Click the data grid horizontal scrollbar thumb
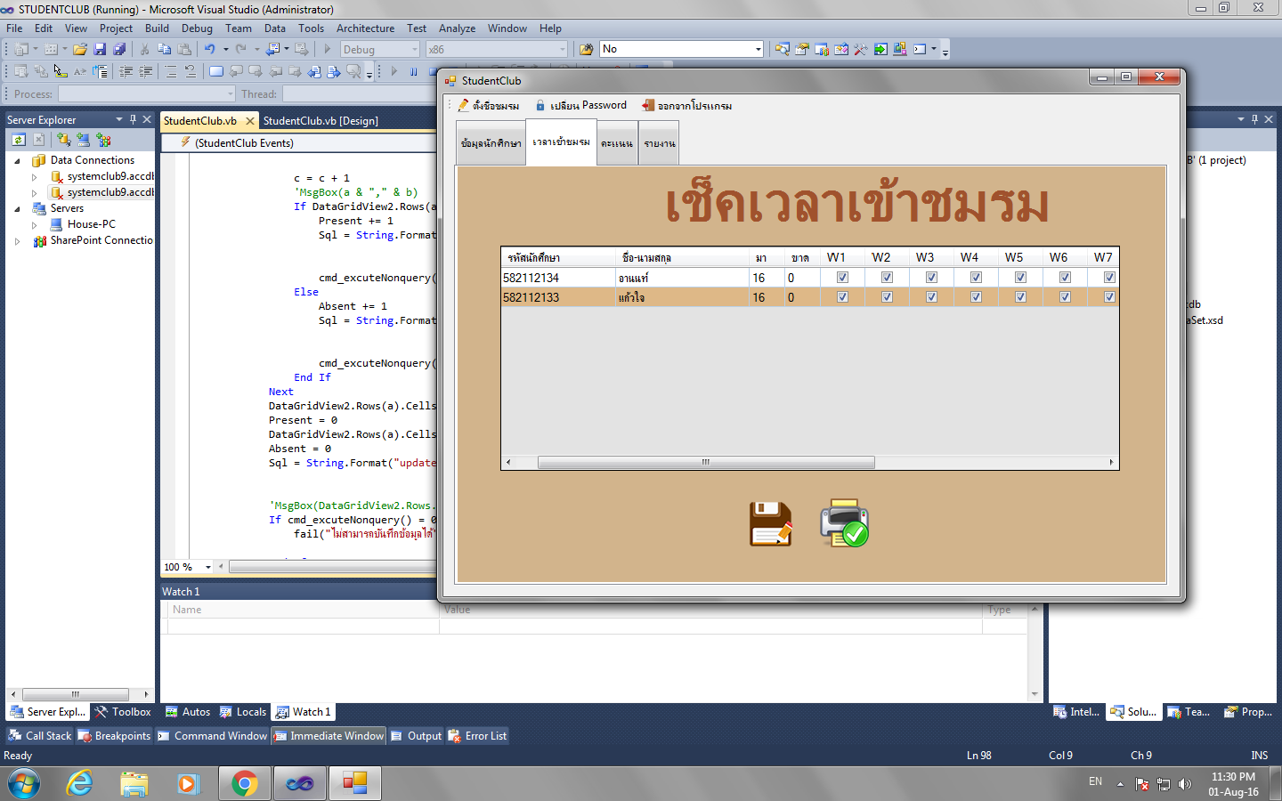Image resolution: width=1282 pixels, height=801 pixels. coord(706,462)
